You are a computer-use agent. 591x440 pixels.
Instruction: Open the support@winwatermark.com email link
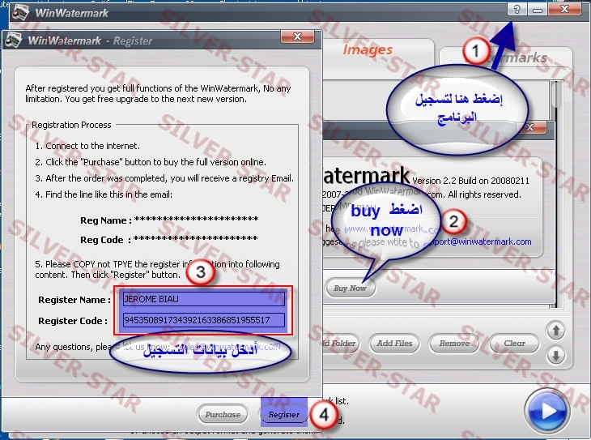click(481, 241)
